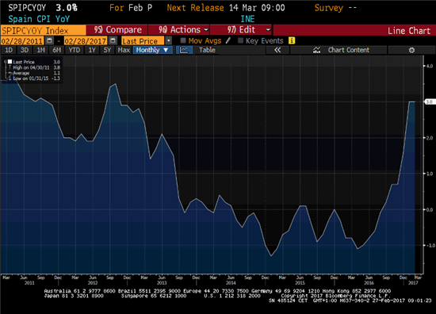Click the 2012 year label on x-axis
This screenshot has height=314, width=436.
point(93,283)
